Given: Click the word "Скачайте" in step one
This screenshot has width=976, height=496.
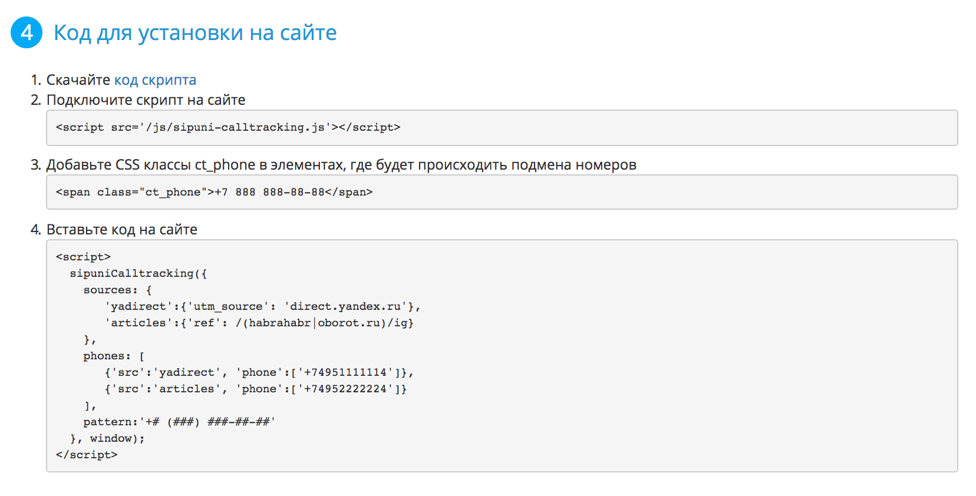Looking at the screenshot, I should point(78,80).
